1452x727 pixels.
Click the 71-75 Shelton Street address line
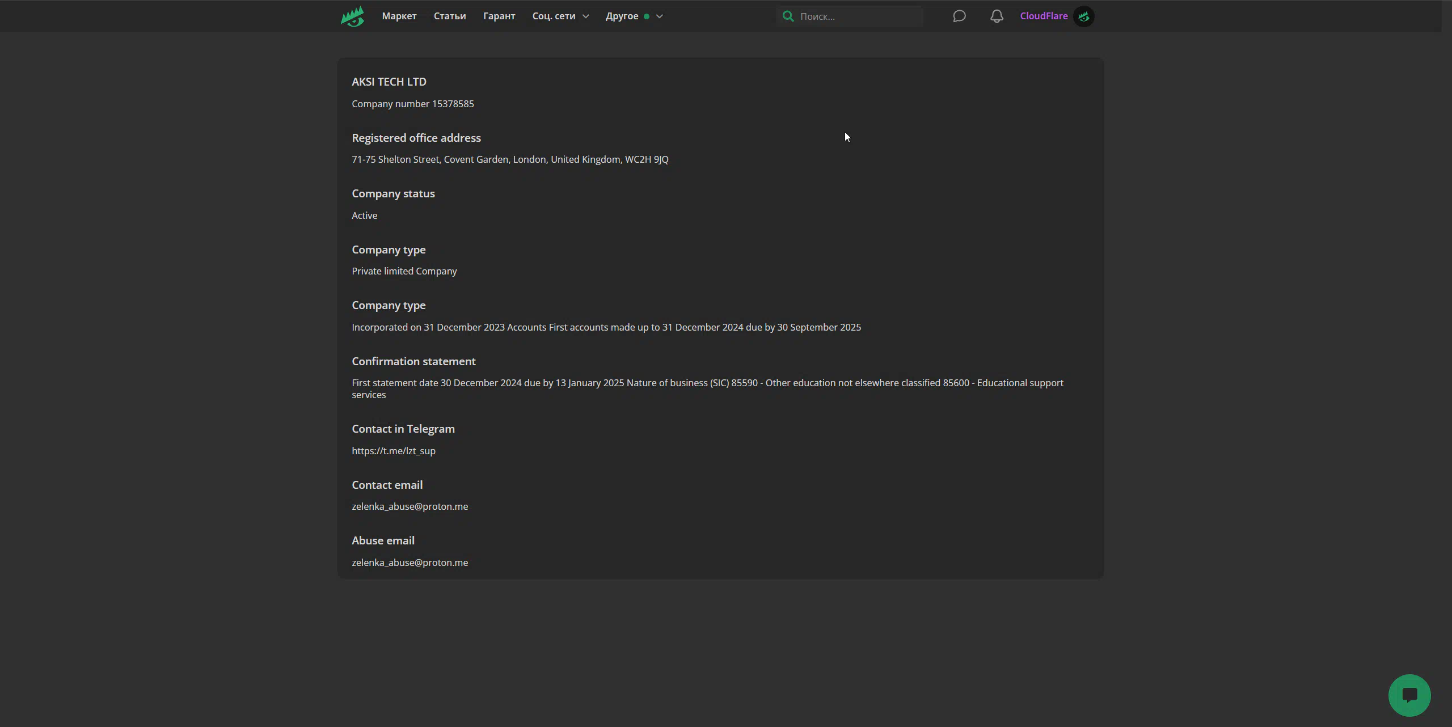click(x=510, y=159)
